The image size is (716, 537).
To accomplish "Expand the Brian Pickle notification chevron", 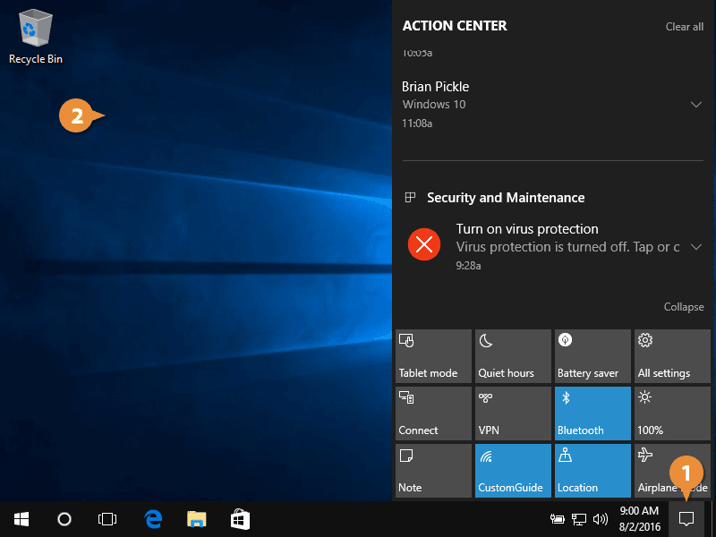I will (x=696, y=105).
